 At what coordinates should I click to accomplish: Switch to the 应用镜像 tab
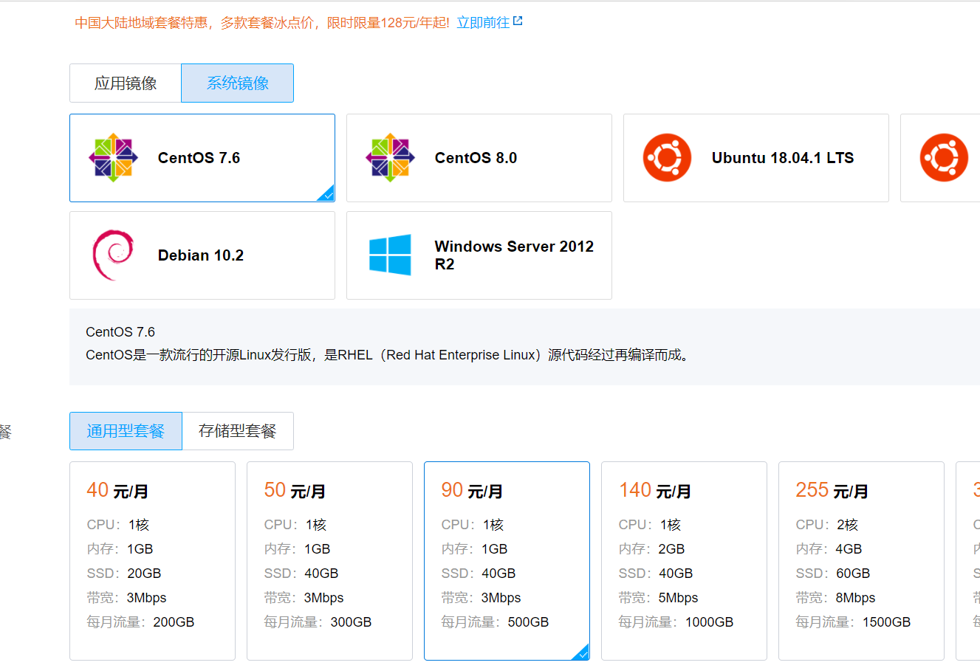(126, 83)
